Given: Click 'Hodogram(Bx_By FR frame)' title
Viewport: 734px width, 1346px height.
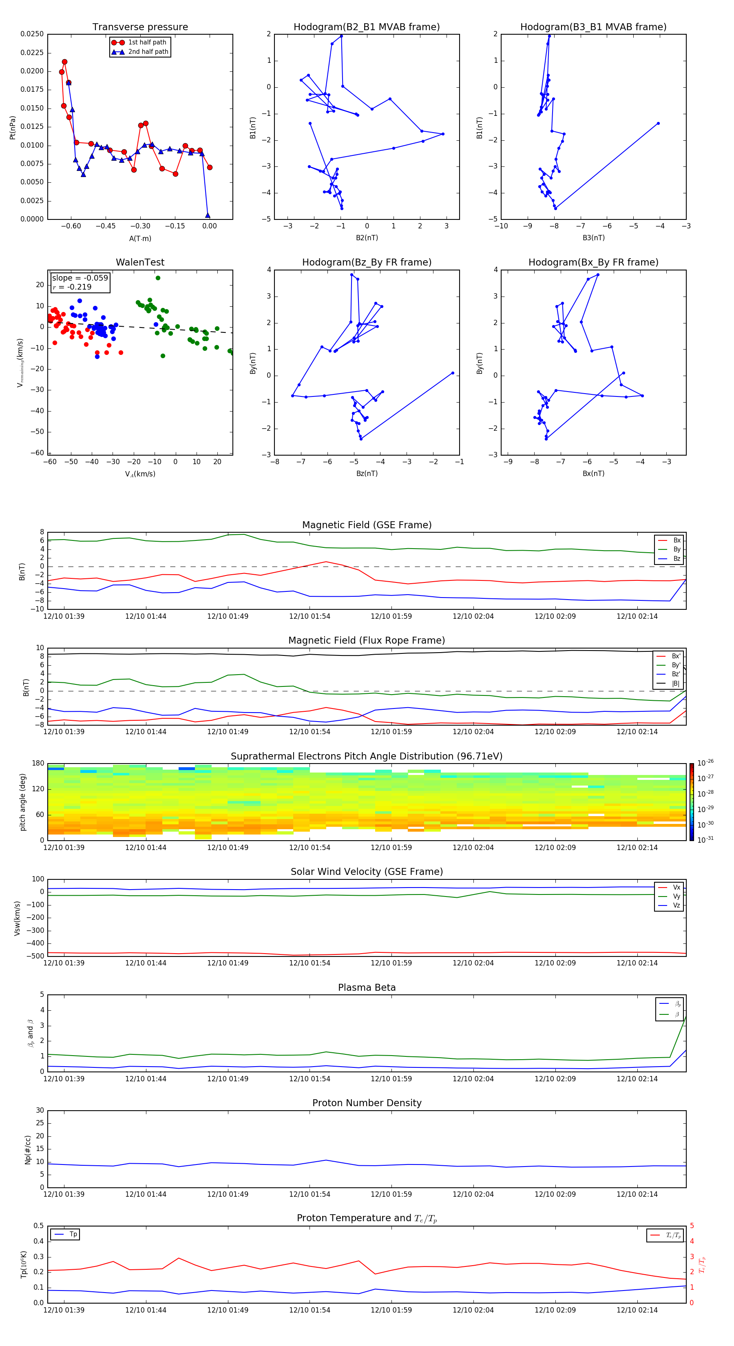Looking at the screenshot, I should 593,262.
